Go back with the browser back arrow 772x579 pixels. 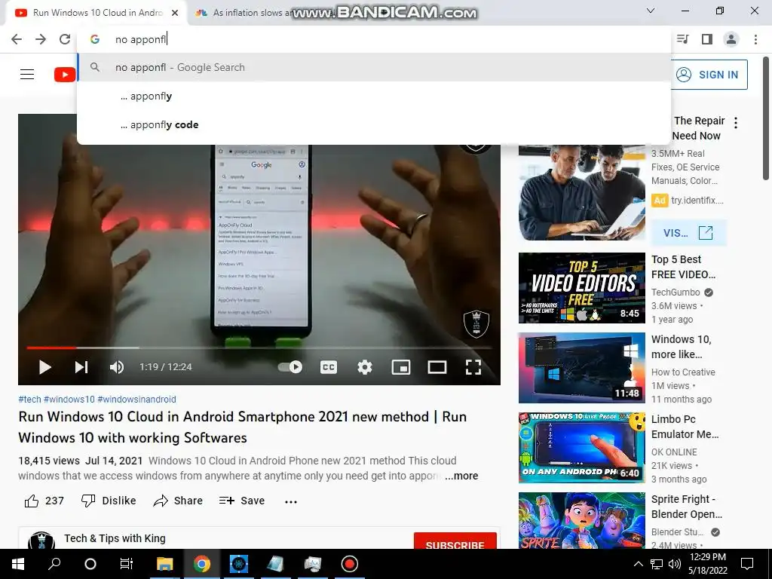17,39
